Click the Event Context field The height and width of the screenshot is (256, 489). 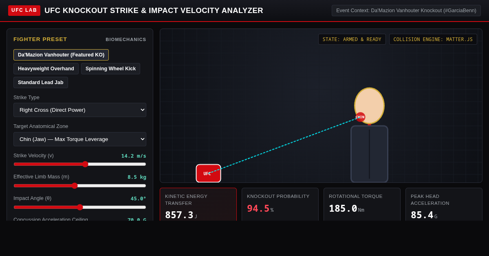(x=406, y=11)
